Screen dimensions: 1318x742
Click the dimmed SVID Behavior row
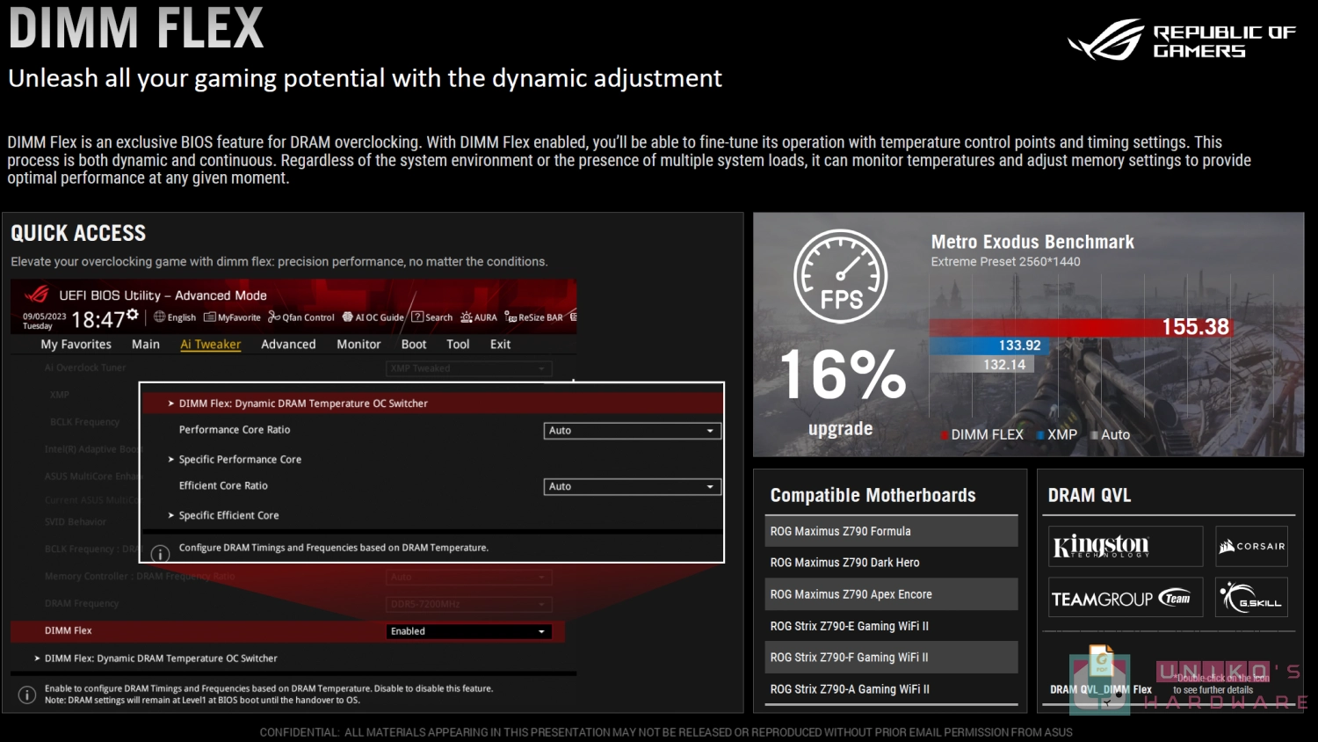coord(75,522)
